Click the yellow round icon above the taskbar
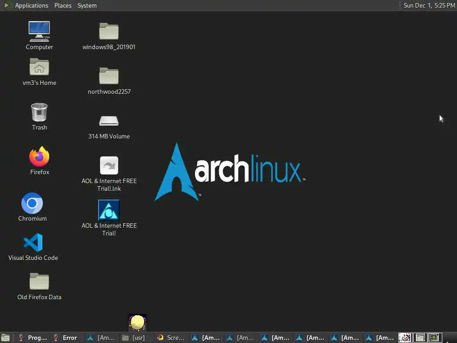The height and width of the screenshot is (343, 457). point(137,322)
